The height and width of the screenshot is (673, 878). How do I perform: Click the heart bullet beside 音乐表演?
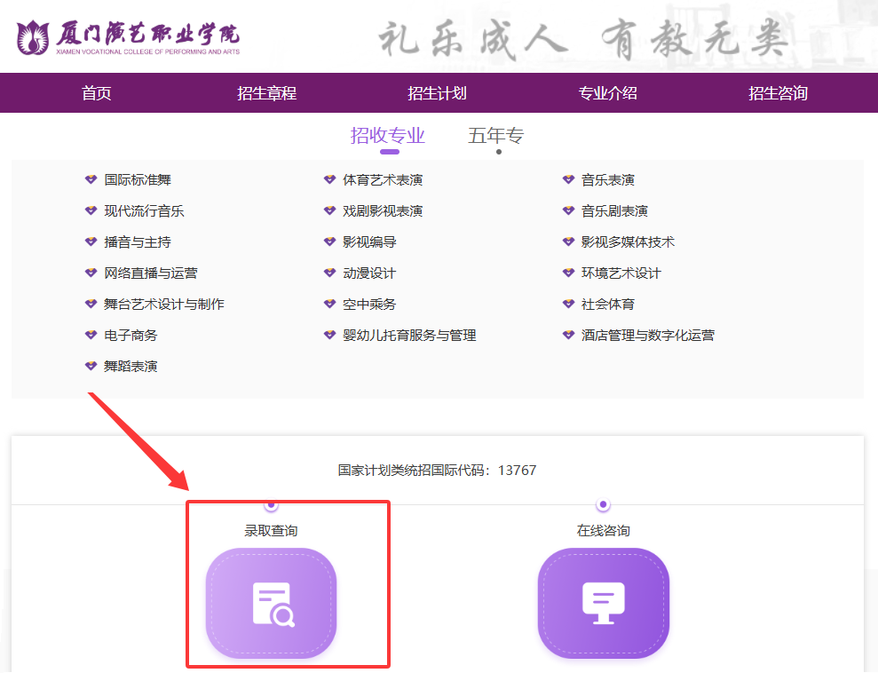568,179
